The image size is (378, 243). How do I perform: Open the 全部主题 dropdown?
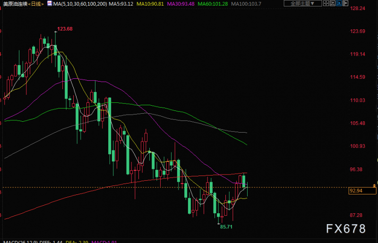(302, 3)
